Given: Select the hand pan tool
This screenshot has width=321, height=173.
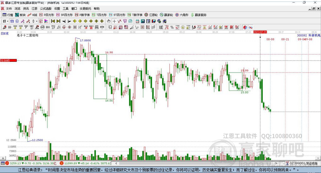Looking at the screenshot, I should (x=108, y=21).
